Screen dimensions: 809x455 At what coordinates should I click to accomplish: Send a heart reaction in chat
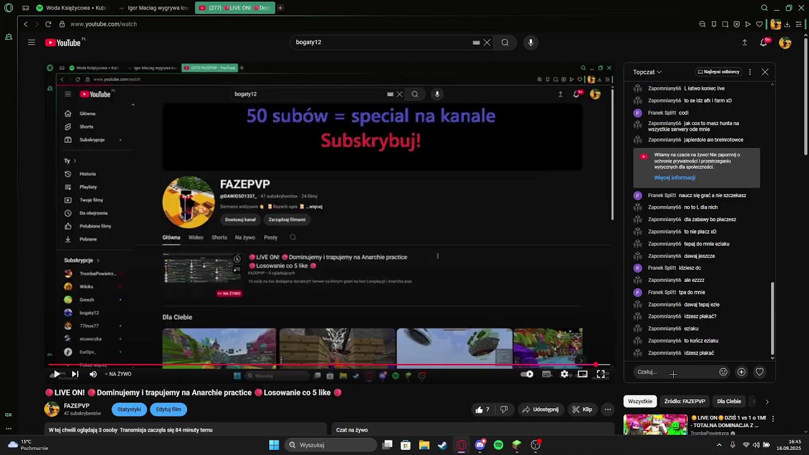point(760,372)
